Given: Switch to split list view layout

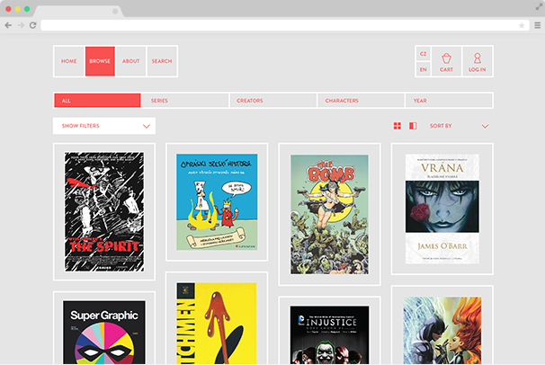Looking at the screenshot, I should [x=413, y=126].
